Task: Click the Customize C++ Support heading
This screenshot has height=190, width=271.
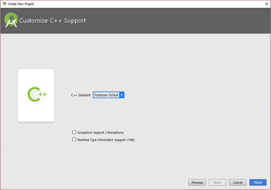Action: 53,21
